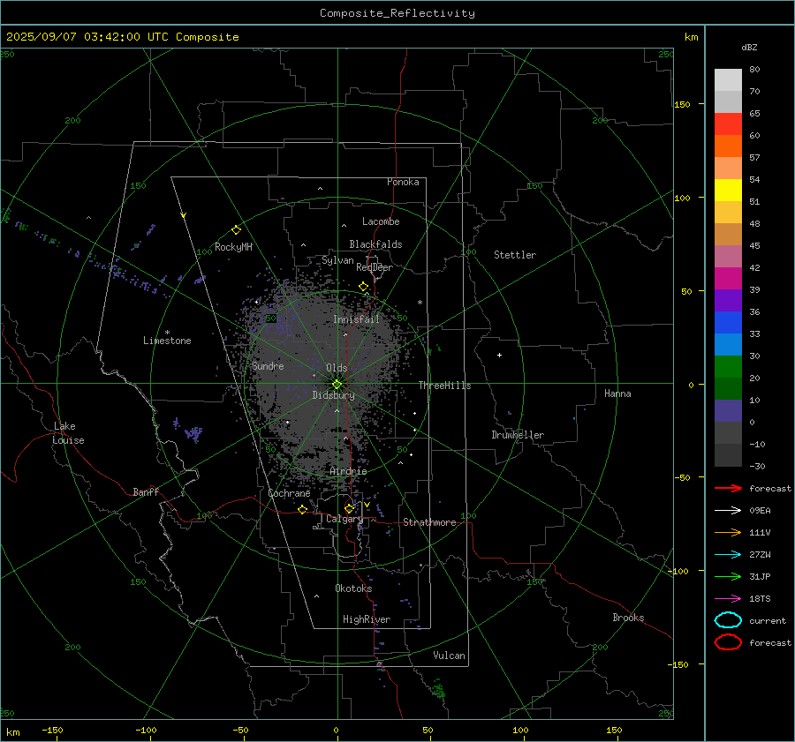
Task: Click the purple 39 dBZ color swatch
Action: tap(728, 300)
